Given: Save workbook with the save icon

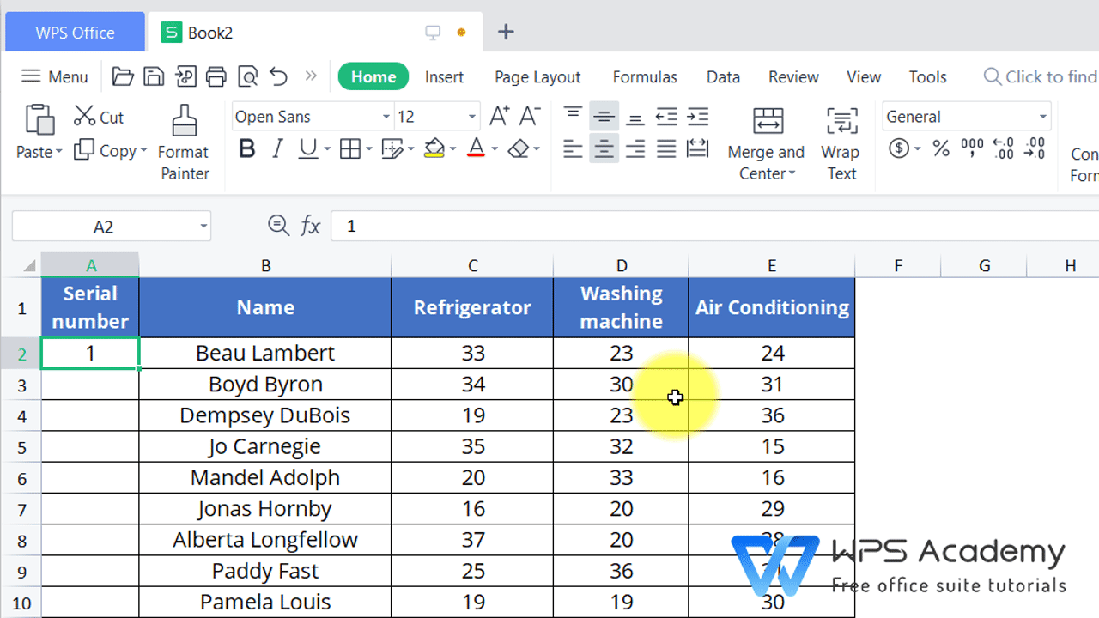Looking at the screenshot, I should (x=154, y=76).
